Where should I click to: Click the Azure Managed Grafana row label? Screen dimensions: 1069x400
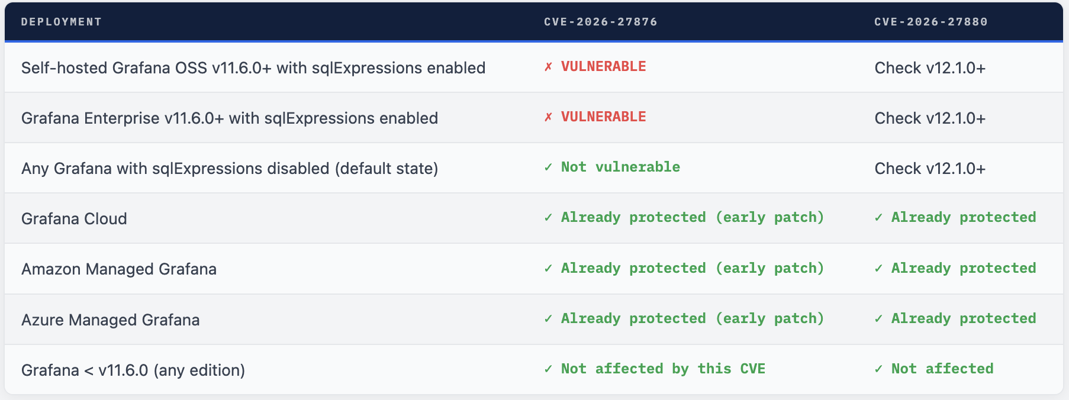click(x=110, y=320)
